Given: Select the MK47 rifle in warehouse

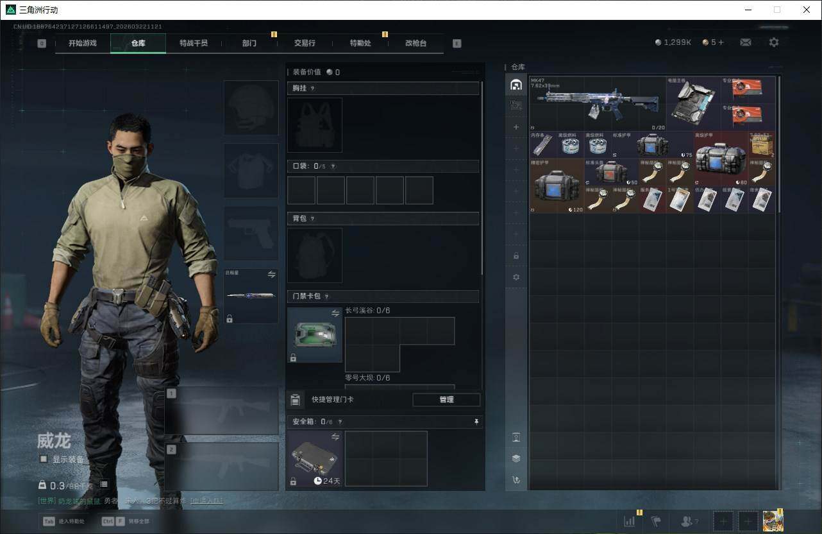Looking at the screenshot, I should [596, 103].
